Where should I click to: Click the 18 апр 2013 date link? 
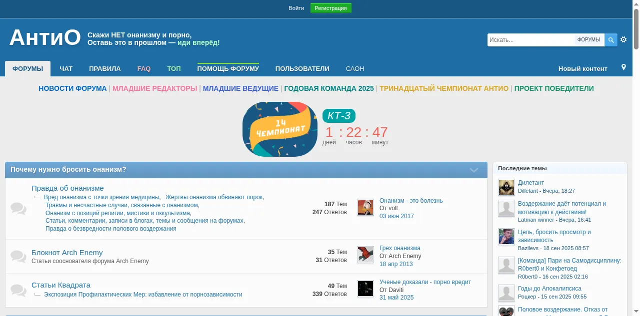[x=396, y=264]
